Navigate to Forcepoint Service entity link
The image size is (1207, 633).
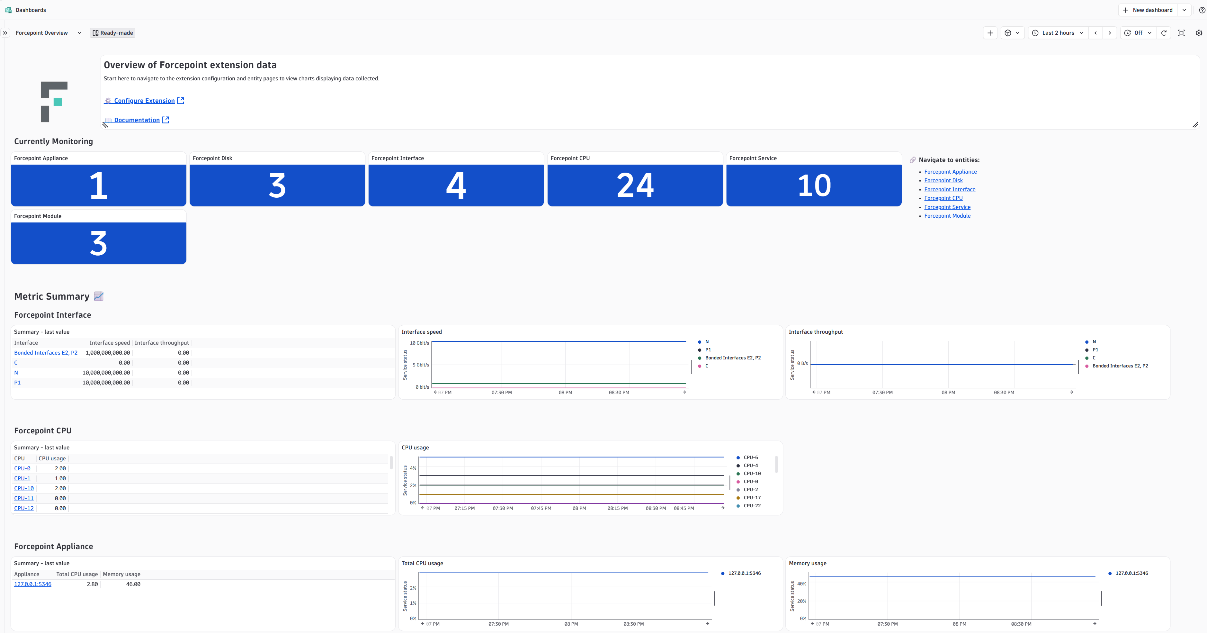[947, 207]
